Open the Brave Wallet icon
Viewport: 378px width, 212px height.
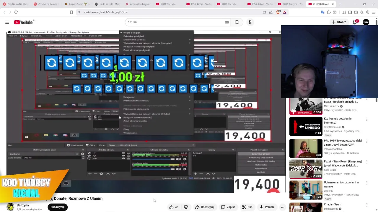[356, 12]
